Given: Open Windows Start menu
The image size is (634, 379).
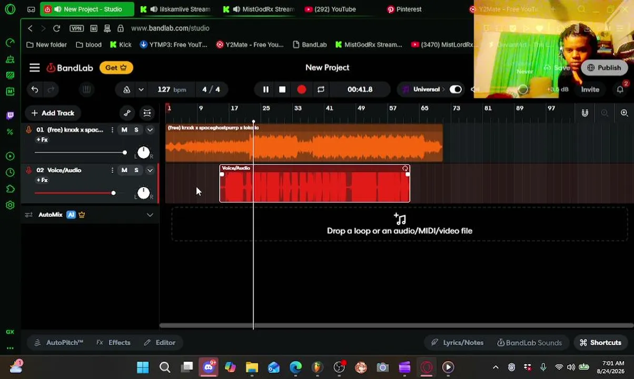Looking at the screenshot, I should click(x=143, y=367).
